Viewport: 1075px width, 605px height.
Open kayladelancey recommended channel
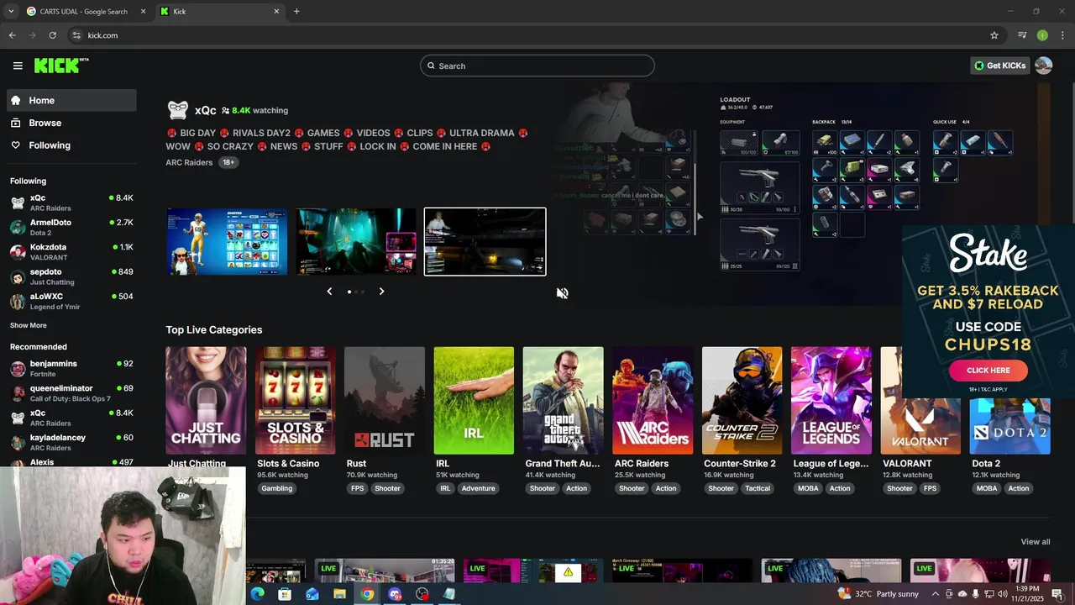pos(71,442)
